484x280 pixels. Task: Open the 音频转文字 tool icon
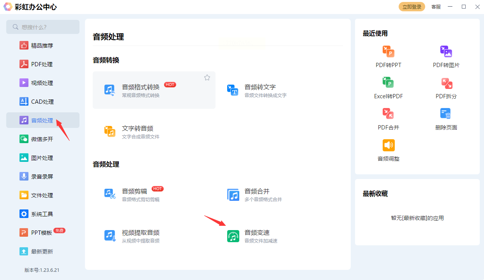(x=233, y=90)
